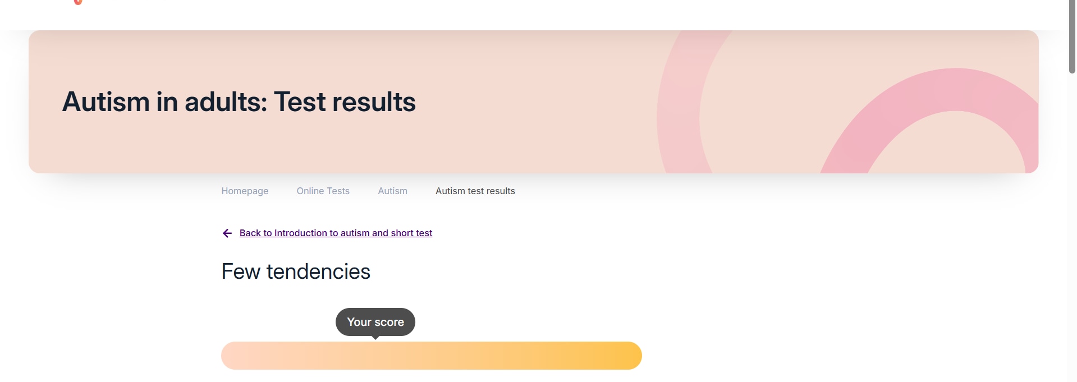This screenshot has width=1077, height=382.
Task: Select the Autism breadcrumb link
Action: click(x=392, y=191)
